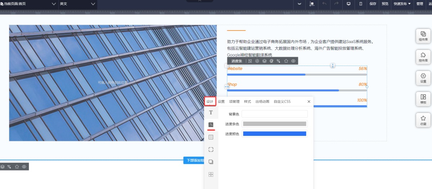This screenshot has height=189, width=432.
Task: Click the undo arrow in top toolbar
Action: point(324,4)
